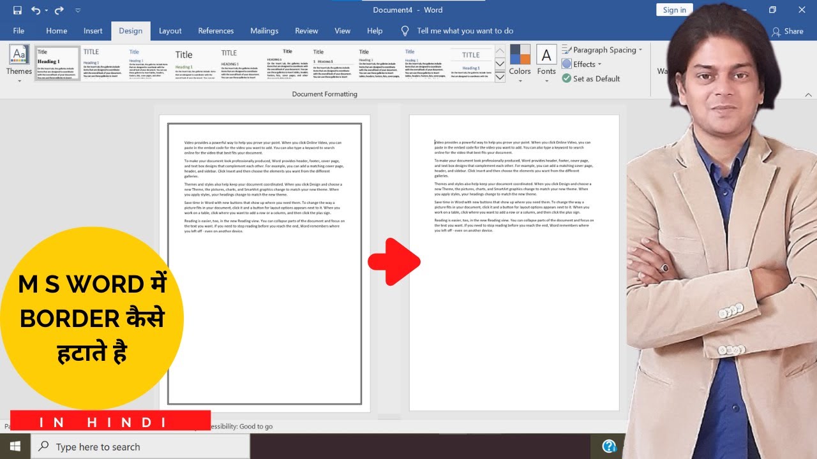Click the Save icon in the title bar
The image size is (817, 459).
[x=17, y=10]
